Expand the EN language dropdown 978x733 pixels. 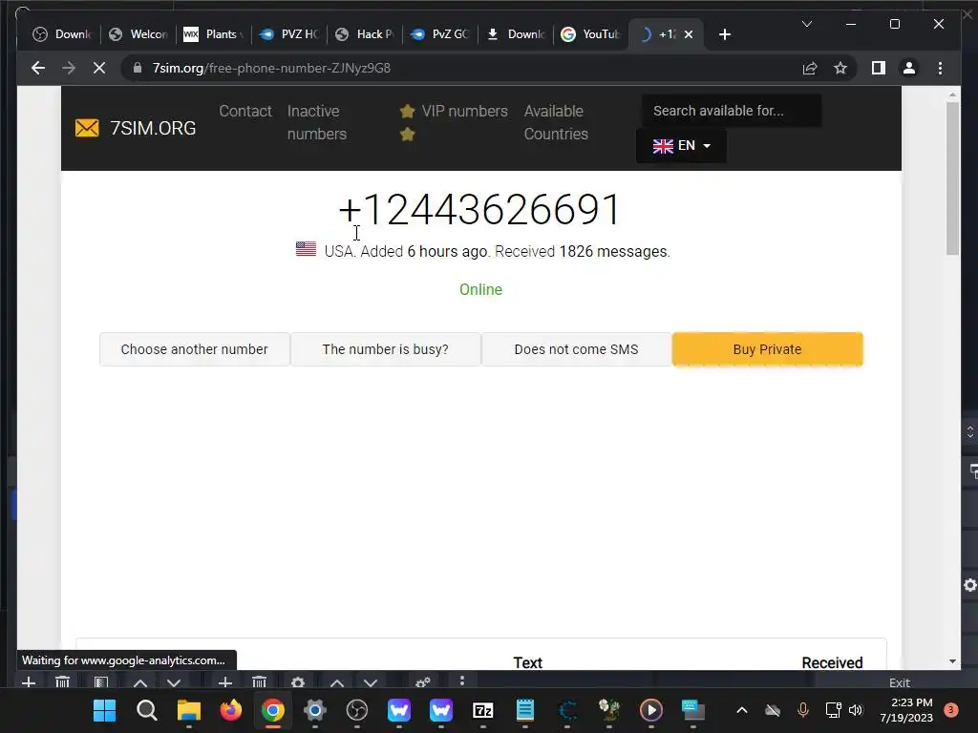click(x=681, y=146)
